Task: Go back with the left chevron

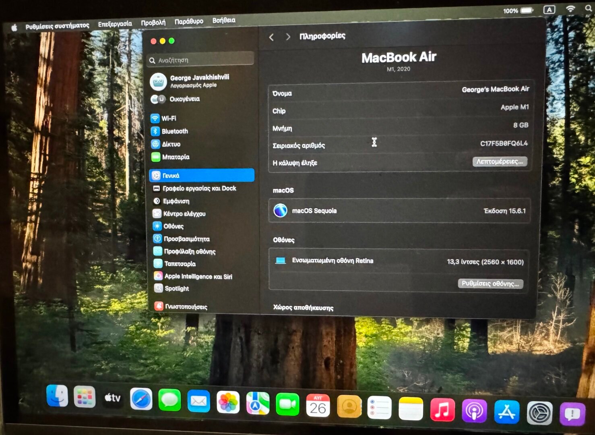Action: [271, 37]
